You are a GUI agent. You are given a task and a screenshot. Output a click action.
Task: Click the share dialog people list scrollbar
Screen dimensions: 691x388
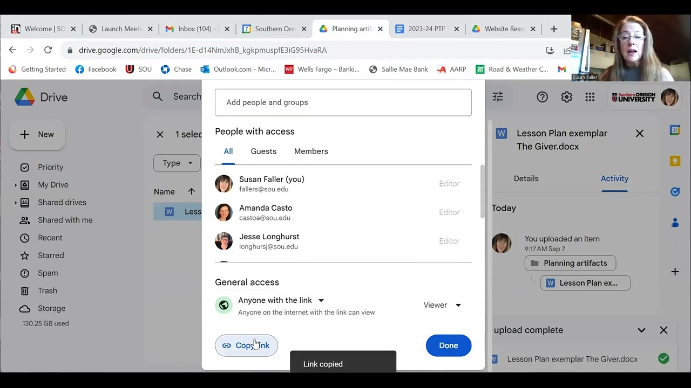[x=482, y=191]
